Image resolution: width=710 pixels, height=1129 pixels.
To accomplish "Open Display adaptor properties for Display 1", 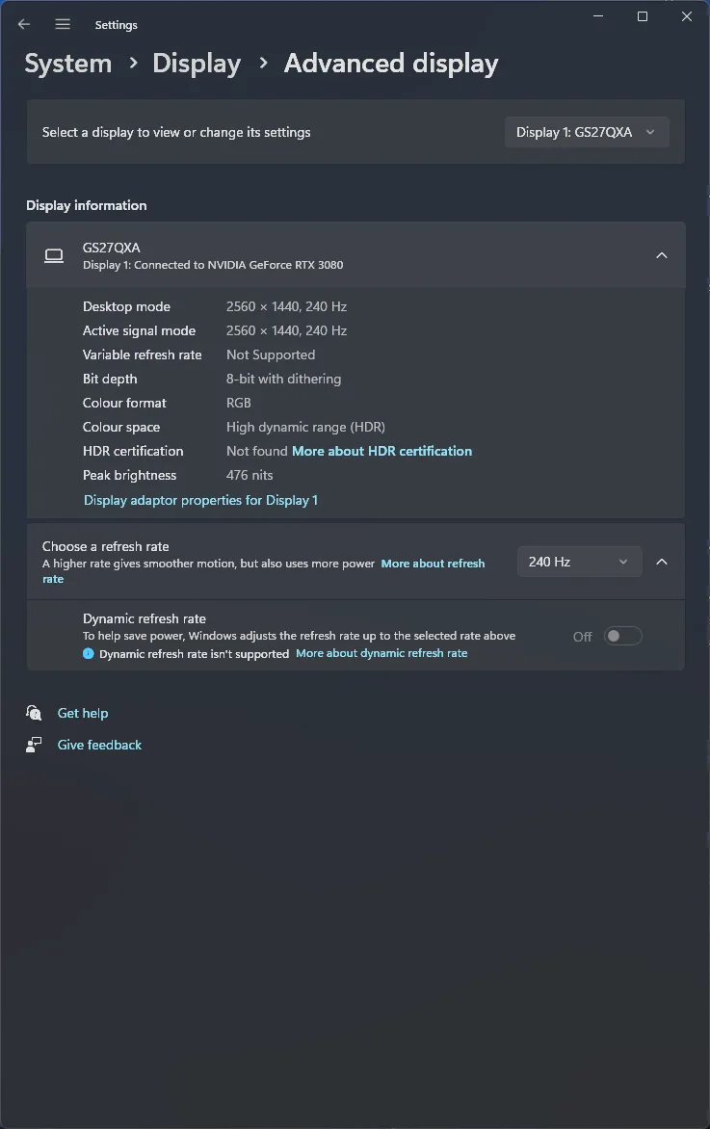I will [200, 500].
